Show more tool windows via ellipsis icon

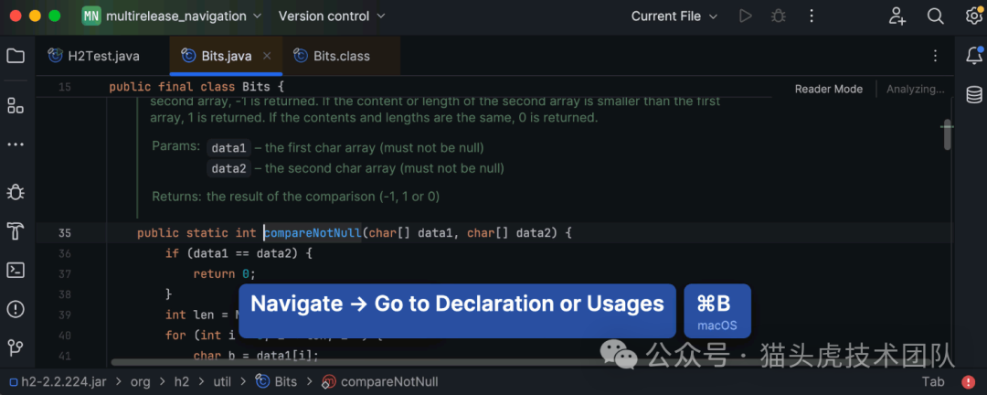[x=16, y=144]
